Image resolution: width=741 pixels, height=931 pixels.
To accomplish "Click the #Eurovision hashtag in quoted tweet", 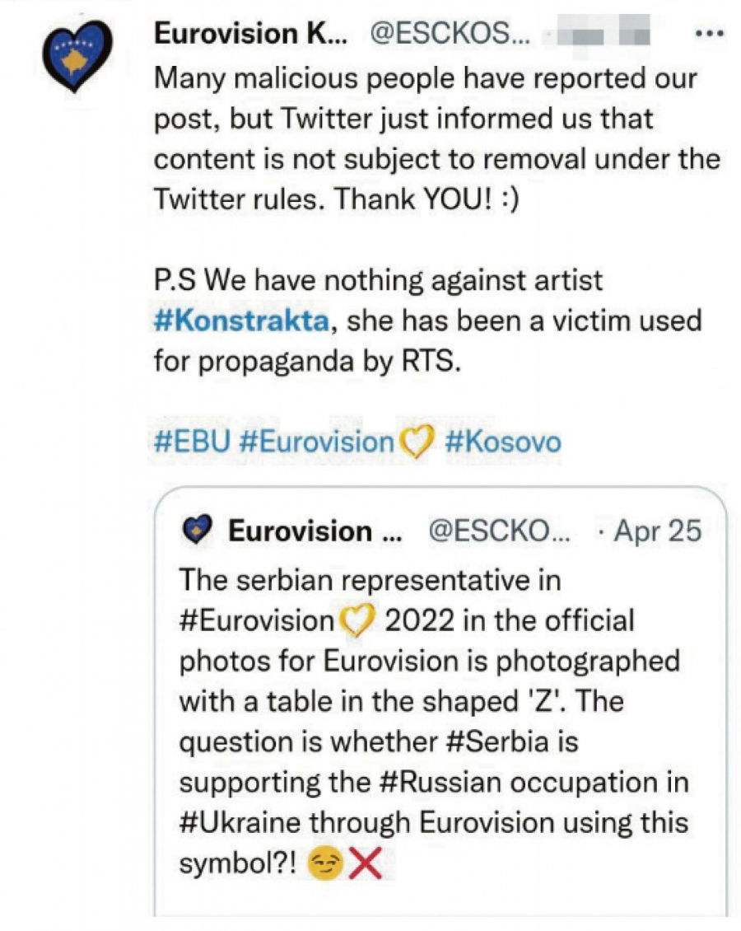I will pyautogui.click(x=256, y=620).
